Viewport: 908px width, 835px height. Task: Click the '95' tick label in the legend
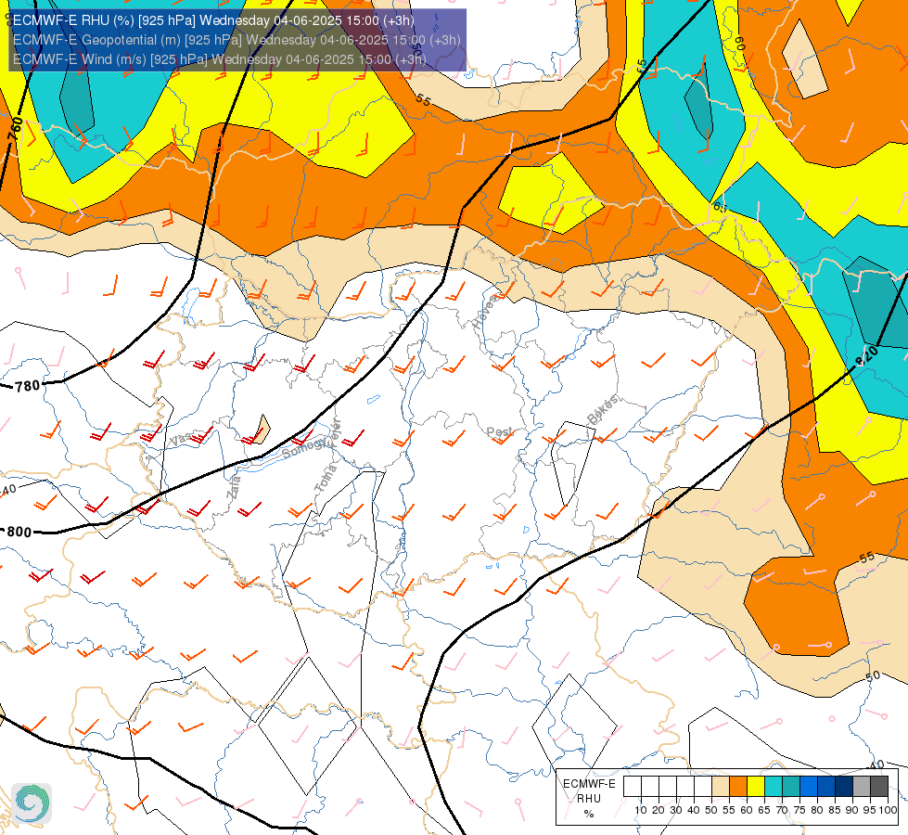[x=870, y=810]
